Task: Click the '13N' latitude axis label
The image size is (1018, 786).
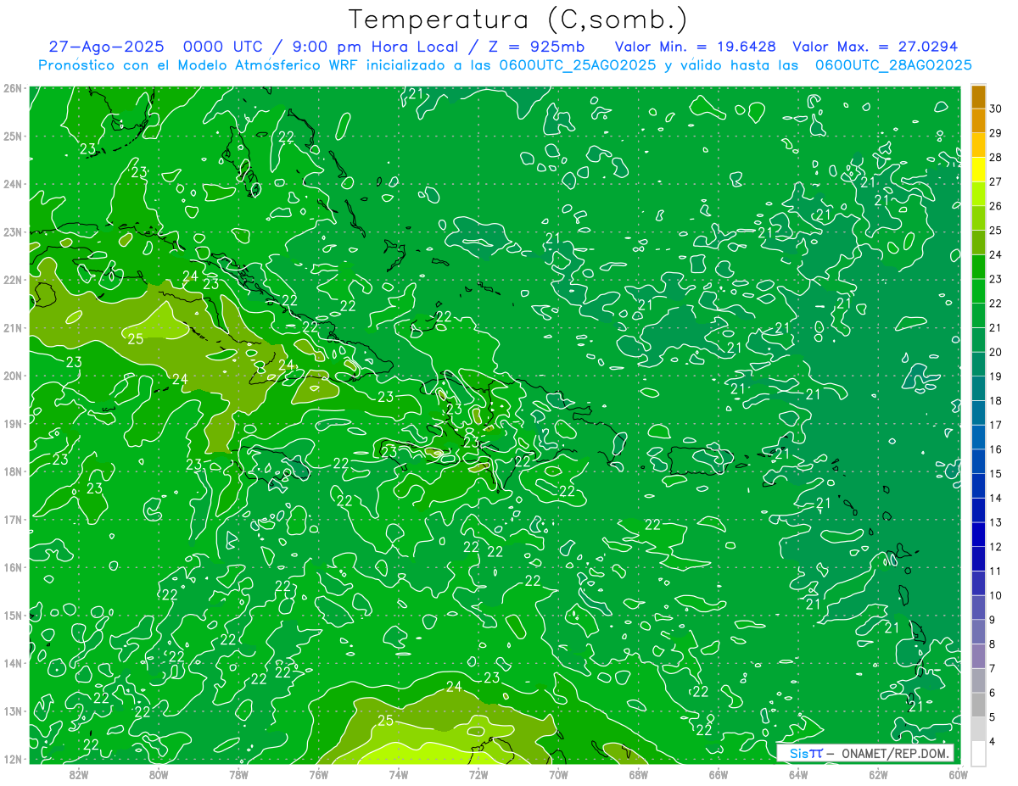Action: (13, 711)
